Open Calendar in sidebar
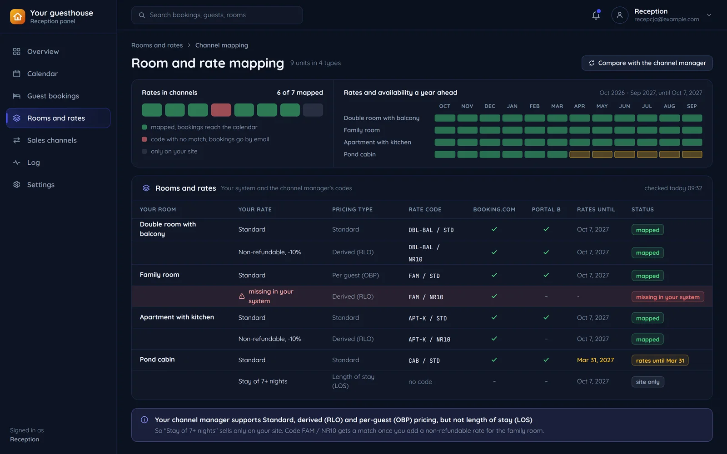 pos(58,74)
